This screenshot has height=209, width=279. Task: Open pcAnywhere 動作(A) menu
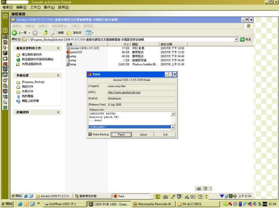[49, 7]
